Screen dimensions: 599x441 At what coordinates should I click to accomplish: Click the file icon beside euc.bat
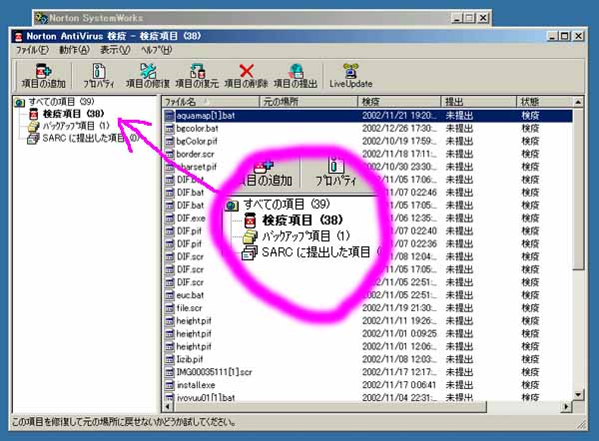click(170, 295)
